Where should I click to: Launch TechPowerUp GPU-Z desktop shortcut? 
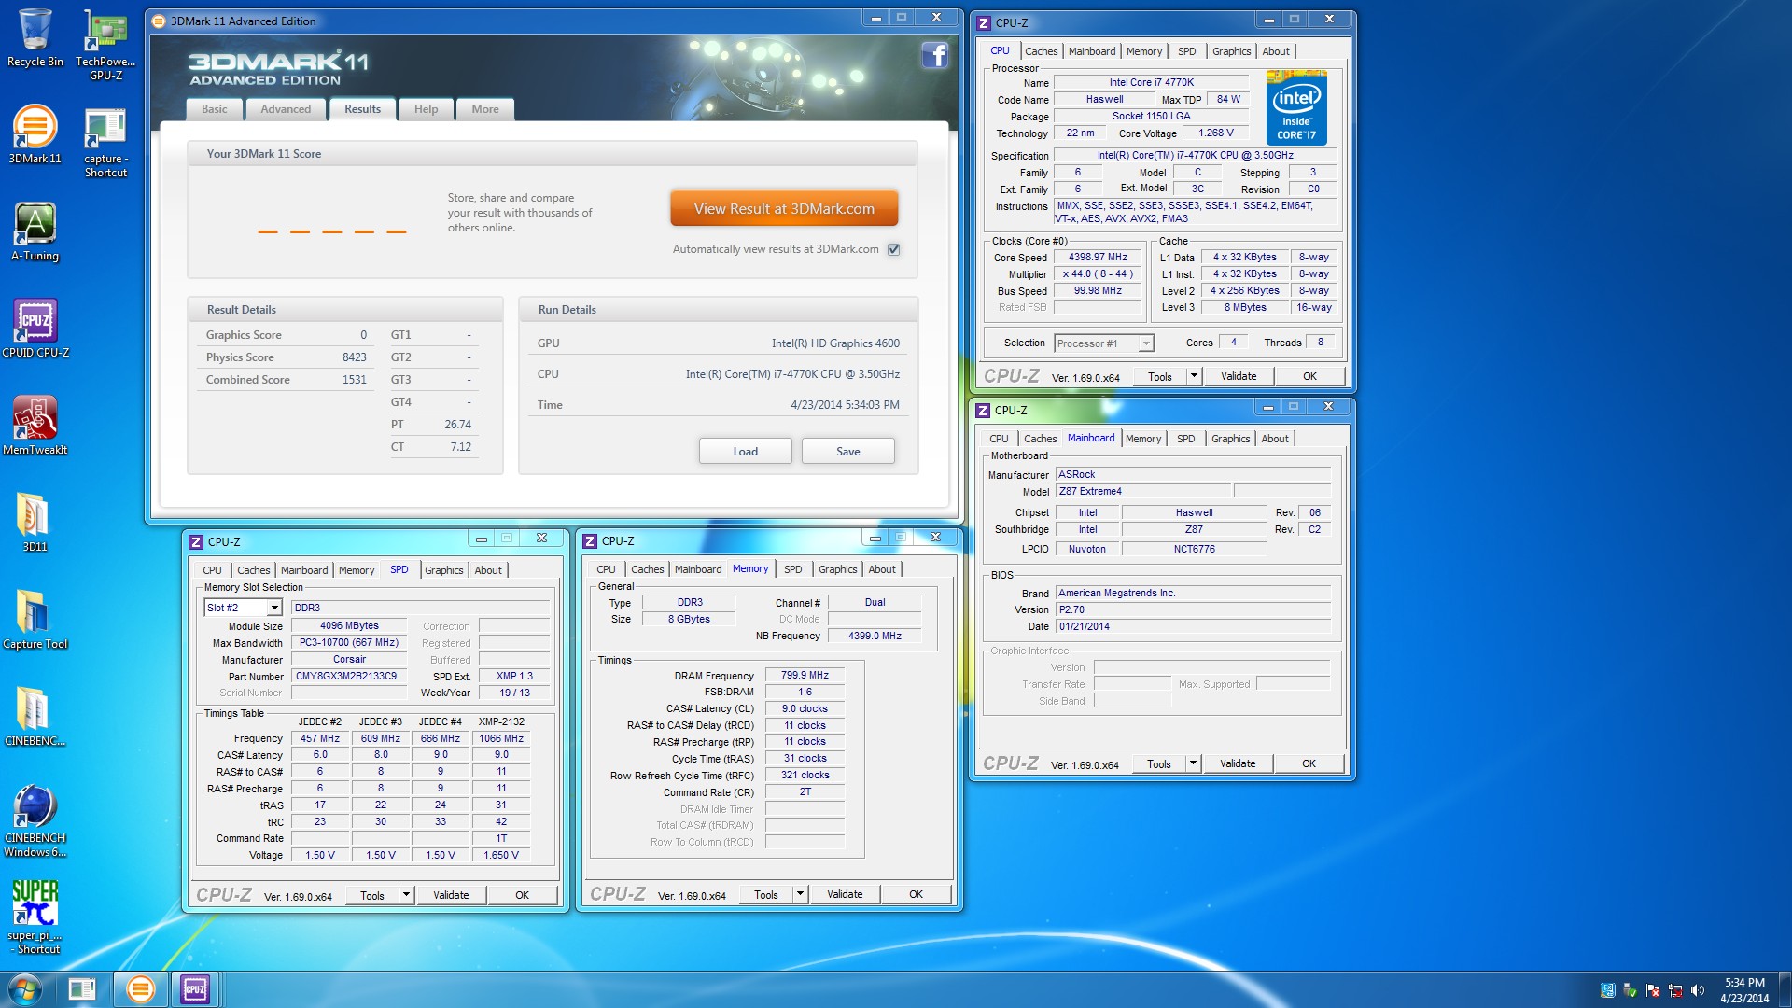pos(105,44)
